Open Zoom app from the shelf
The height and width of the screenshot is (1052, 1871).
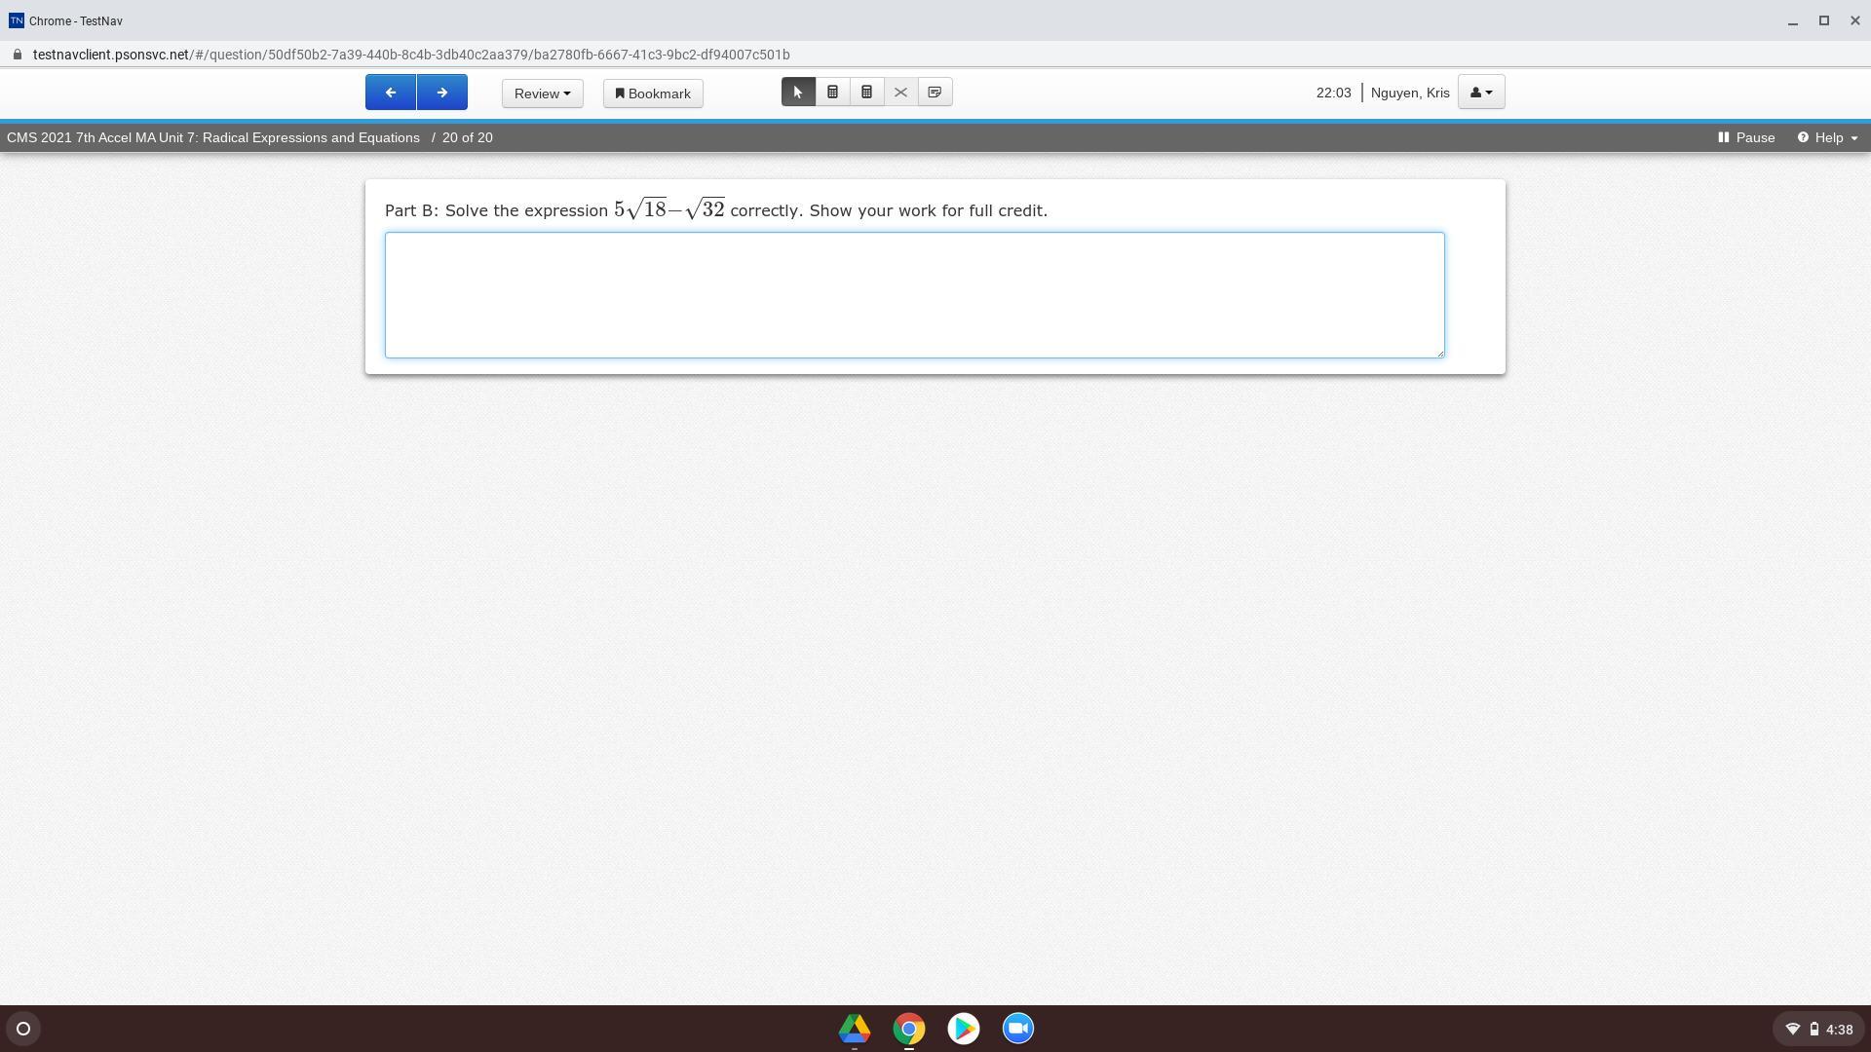(1018, 1029)
